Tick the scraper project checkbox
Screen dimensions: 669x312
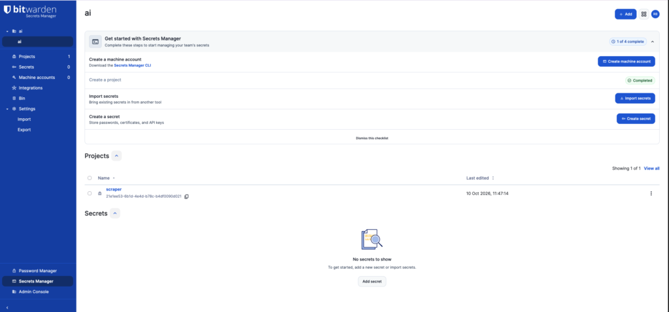90,193
